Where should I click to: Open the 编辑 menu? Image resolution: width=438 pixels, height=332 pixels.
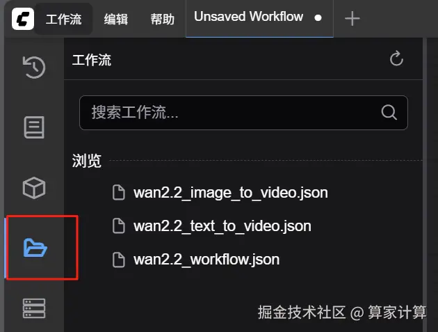tap(116, 19)
